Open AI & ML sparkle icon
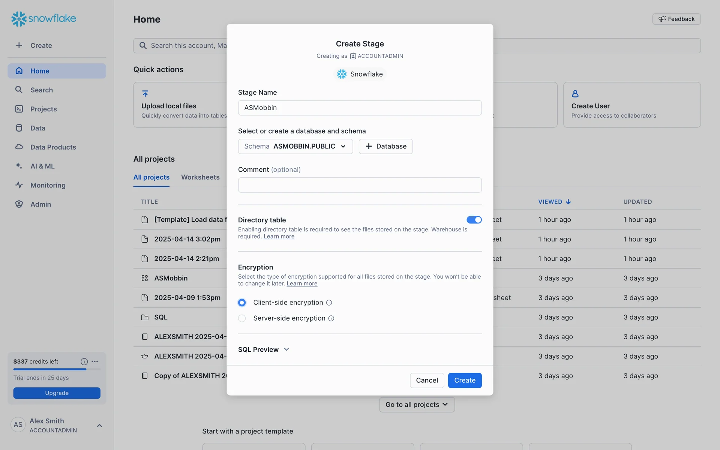Image resolution: width=720 pixels, height=450 pixels. pyautogui.click(x=19, y=166)
